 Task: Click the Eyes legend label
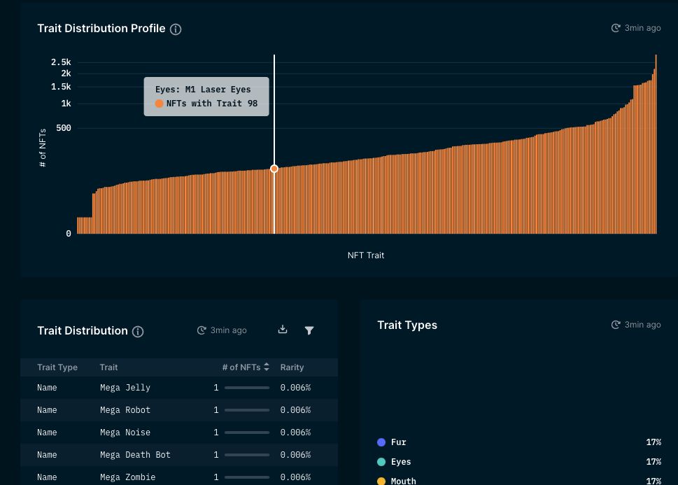(401, 462)
